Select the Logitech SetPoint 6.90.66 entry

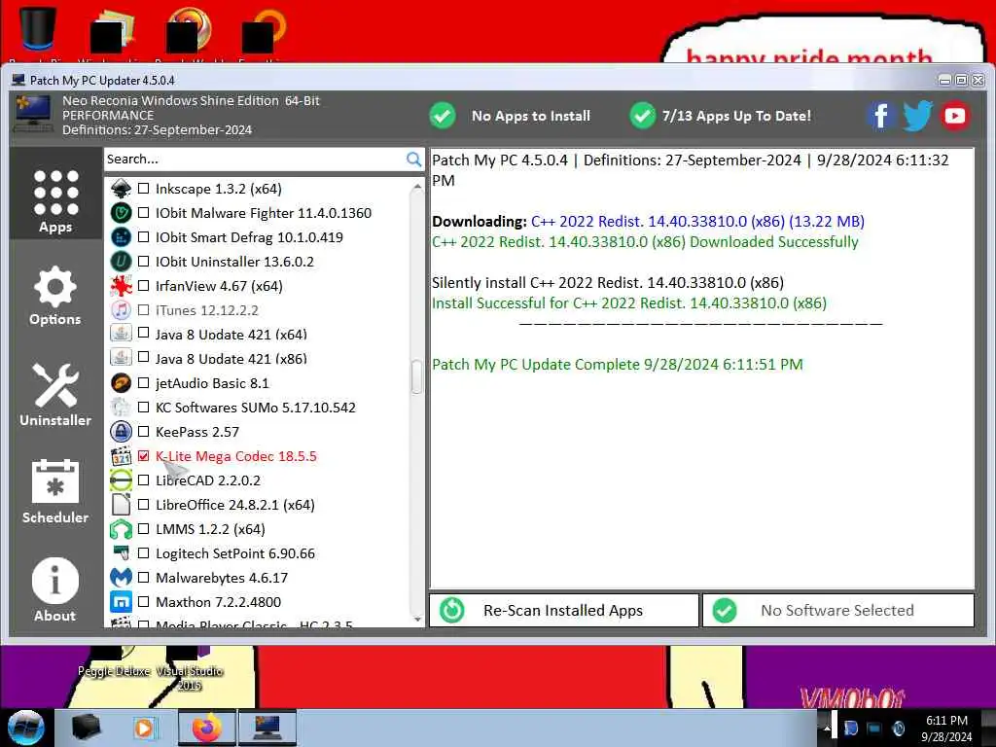coord(235,553)
